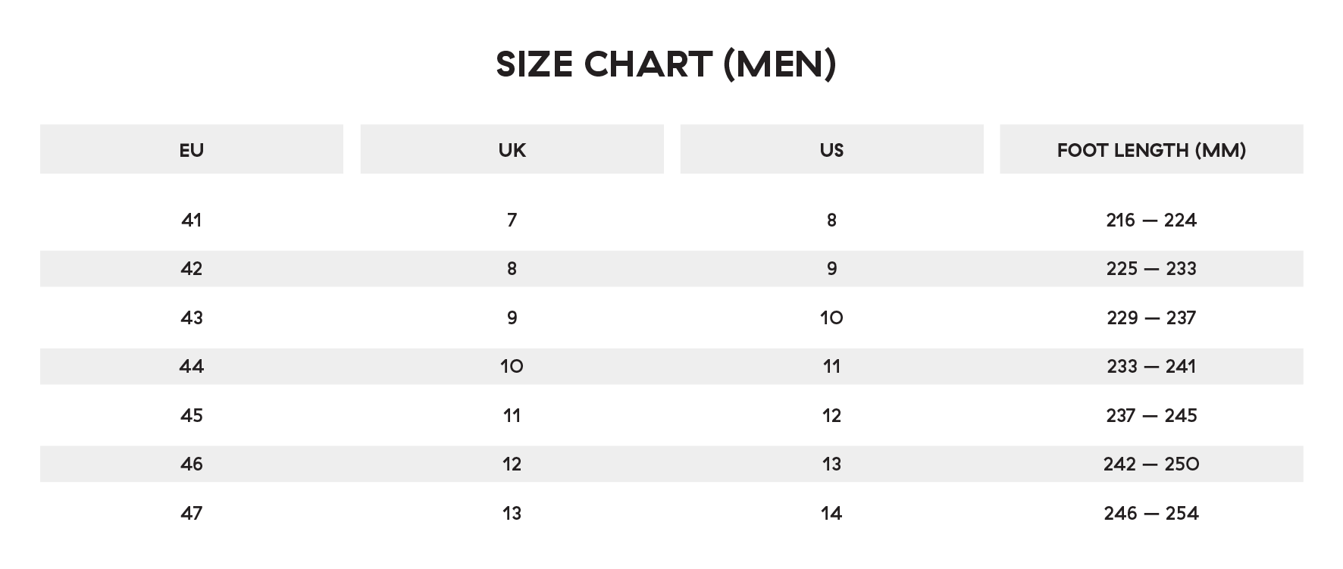Click the US column header

832,149
